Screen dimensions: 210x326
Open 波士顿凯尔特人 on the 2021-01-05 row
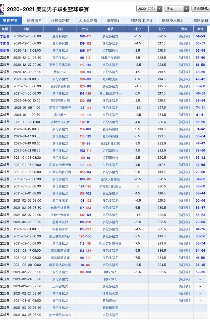[x=110, y=93]
